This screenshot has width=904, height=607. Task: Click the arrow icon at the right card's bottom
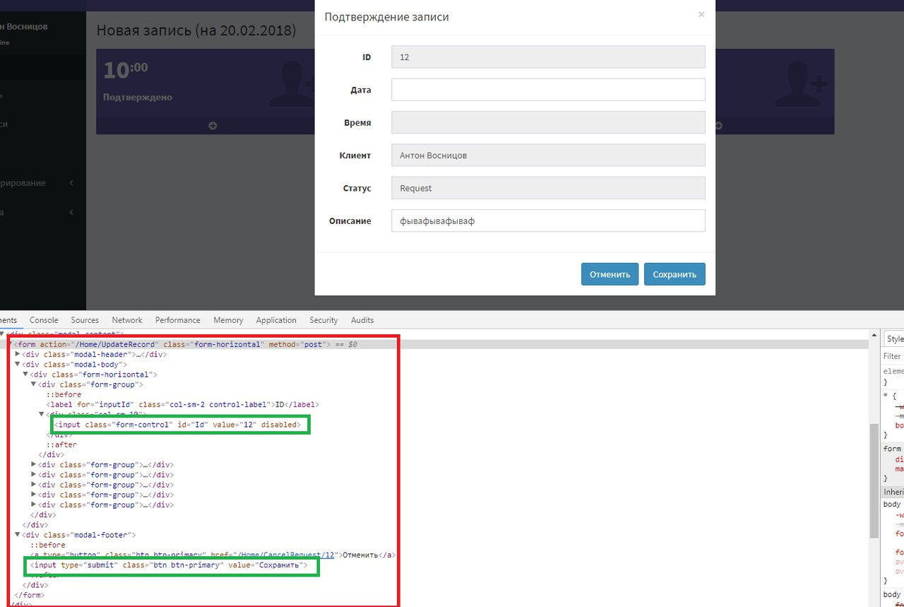coord(718,126)
